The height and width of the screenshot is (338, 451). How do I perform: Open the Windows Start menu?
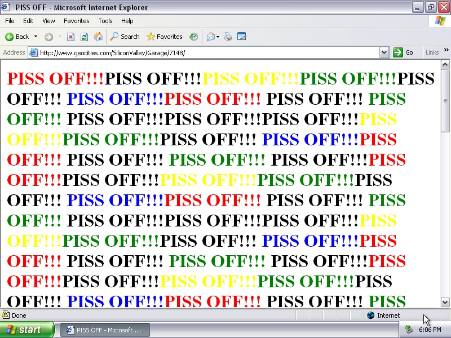(27, 330)
